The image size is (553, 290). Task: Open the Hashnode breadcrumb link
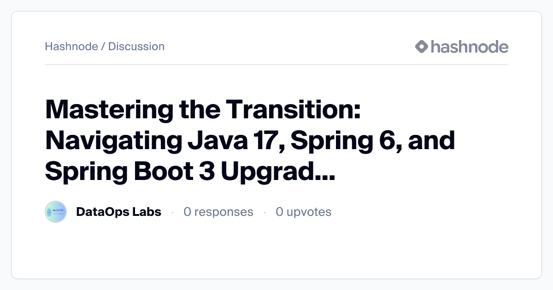pyautogui.click(x=71, y=46)
